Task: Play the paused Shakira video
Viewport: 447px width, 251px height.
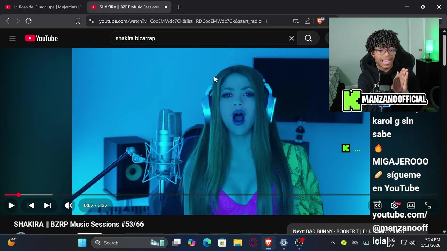Action: click(11, 205)
